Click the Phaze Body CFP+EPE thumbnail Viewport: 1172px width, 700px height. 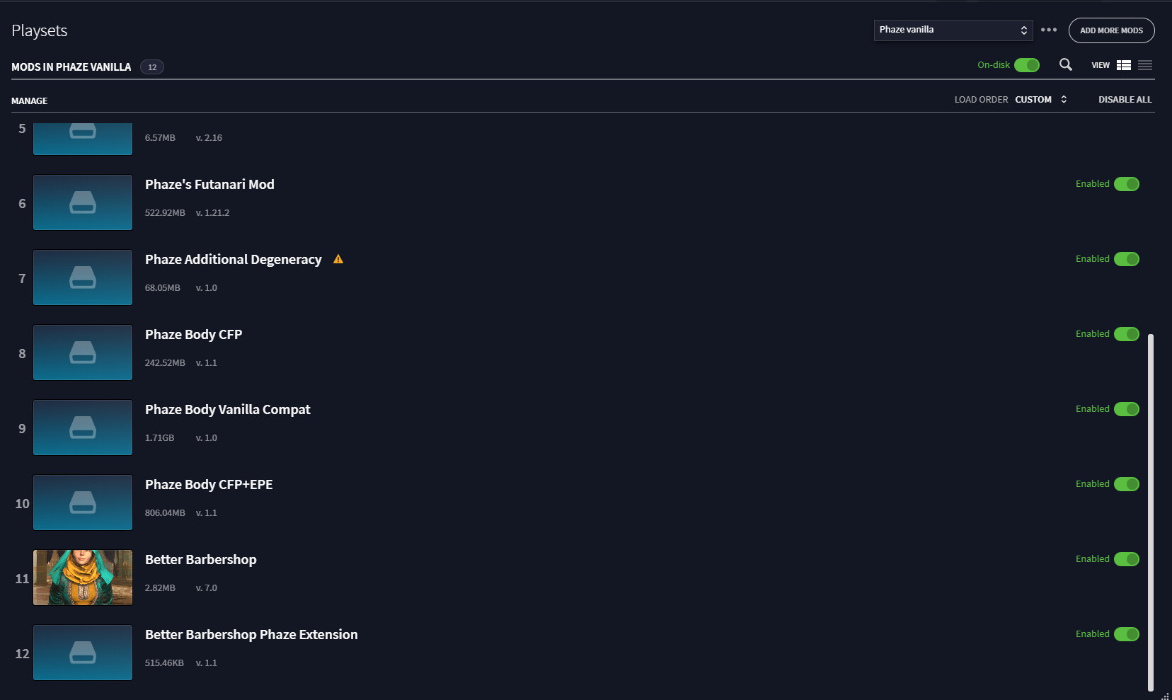click(83, 503)
